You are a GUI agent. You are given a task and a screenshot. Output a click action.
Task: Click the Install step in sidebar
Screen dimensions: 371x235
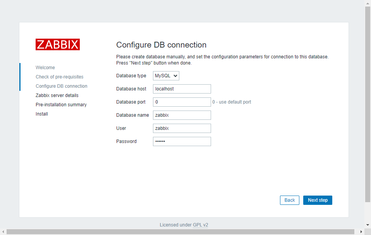[x=42, y=114]
